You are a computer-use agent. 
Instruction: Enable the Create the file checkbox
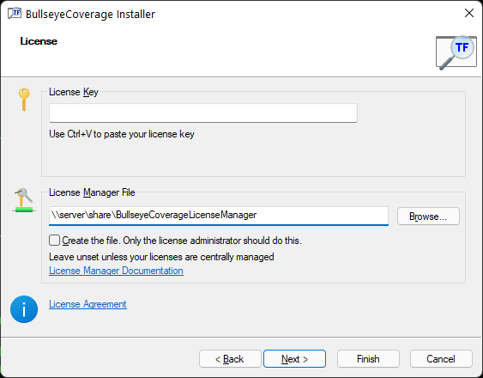coord(54,241)
